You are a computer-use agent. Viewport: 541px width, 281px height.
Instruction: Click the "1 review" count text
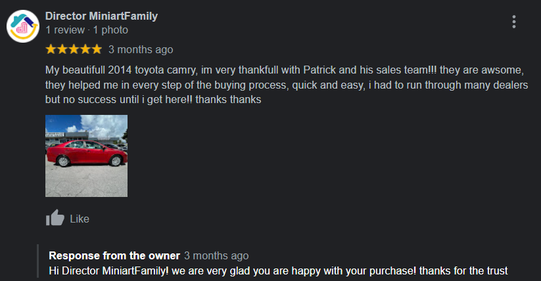pos(65,30)
